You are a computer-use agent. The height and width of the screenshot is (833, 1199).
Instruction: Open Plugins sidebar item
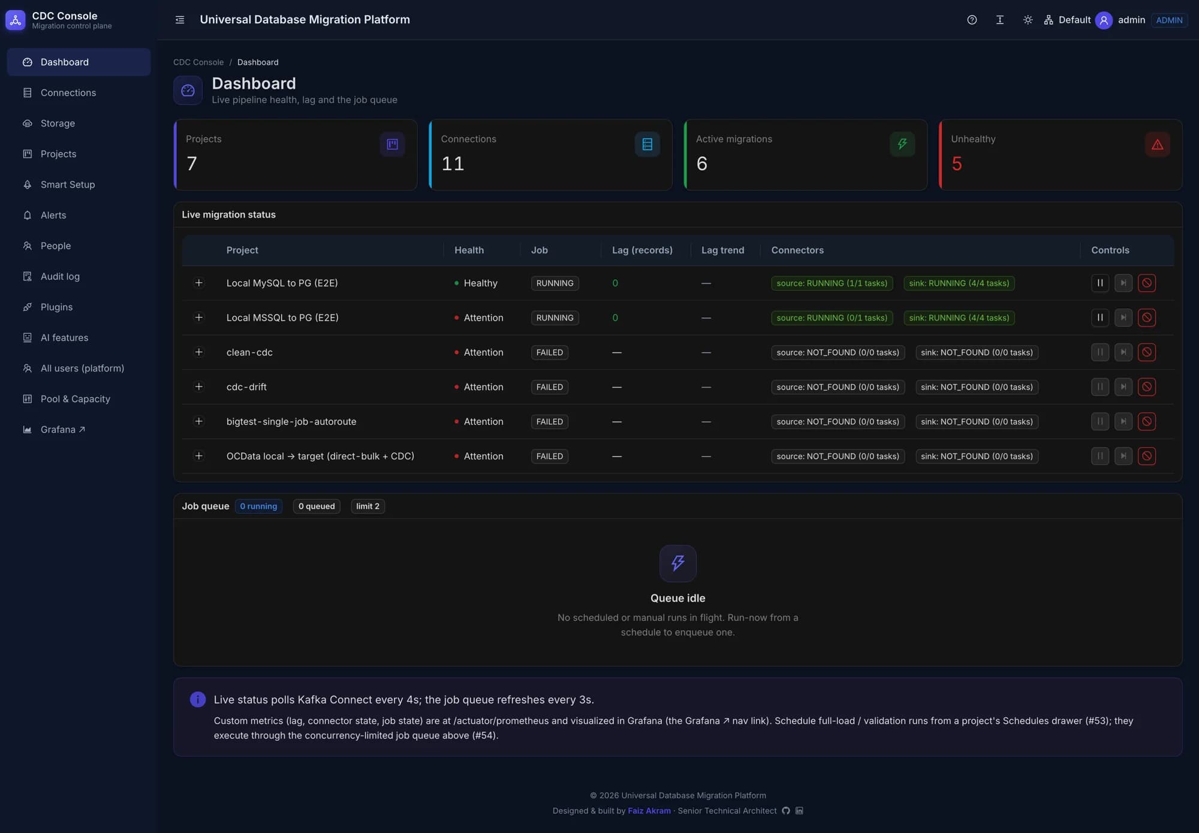tap(79, 307)
